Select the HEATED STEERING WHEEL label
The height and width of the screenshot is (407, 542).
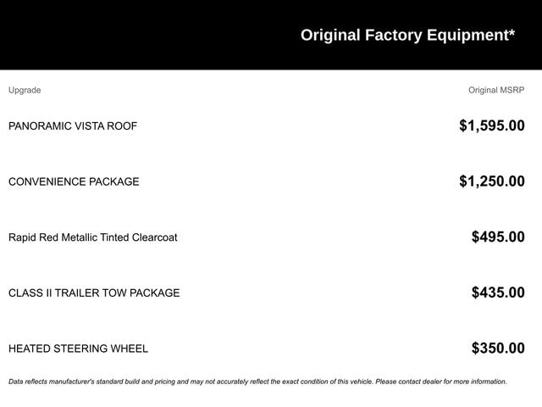pyautogui.click(x=78, y=348)
